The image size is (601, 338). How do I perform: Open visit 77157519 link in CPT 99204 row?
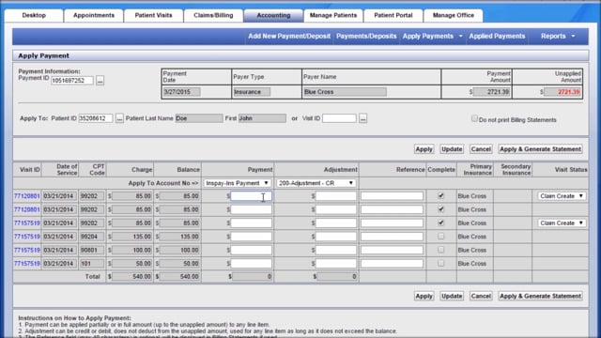(x=27, y=237)
